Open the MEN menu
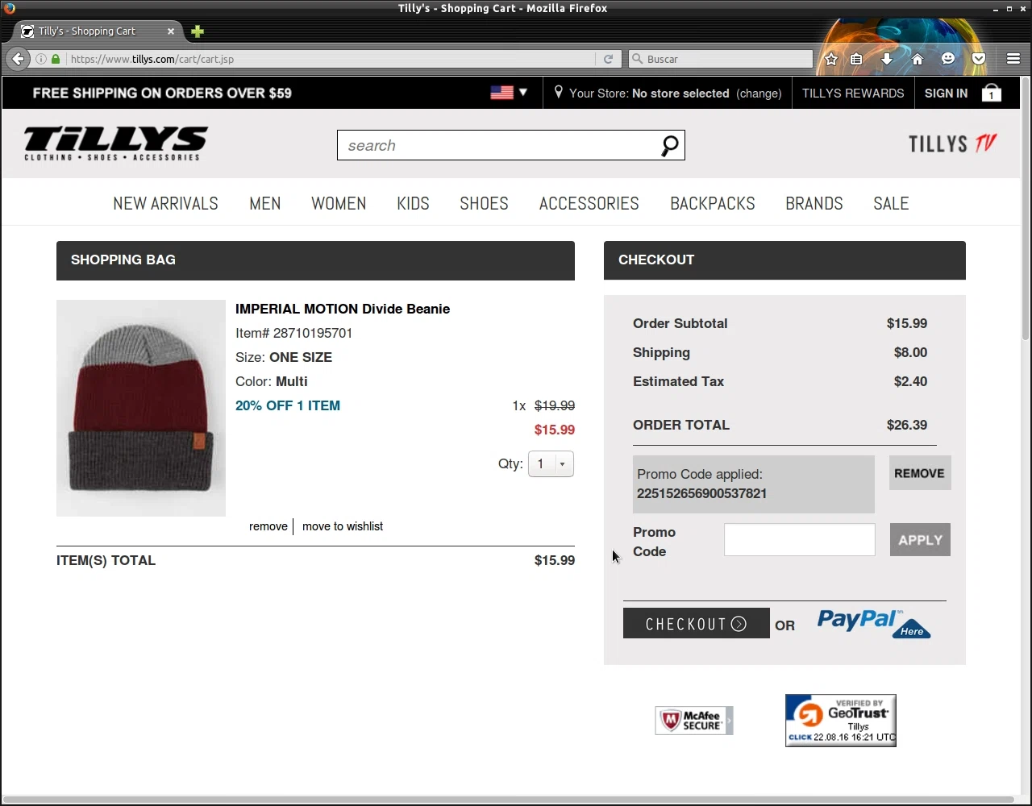Viewport: 1032px width, 806px height. (x=265, y=203)
